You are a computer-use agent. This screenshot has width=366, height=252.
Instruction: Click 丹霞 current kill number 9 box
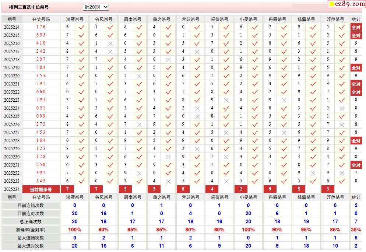(x=270, y=189)
